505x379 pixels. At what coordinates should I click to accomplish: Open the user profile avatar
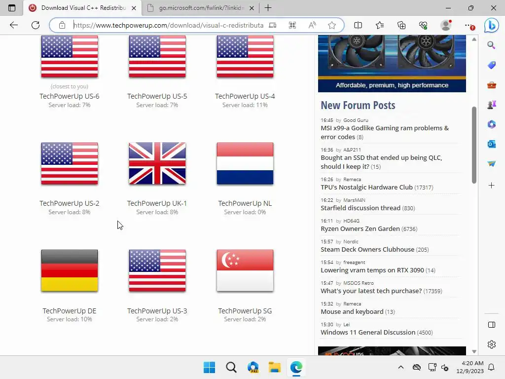pyautogui.click(x=446, y=25)
